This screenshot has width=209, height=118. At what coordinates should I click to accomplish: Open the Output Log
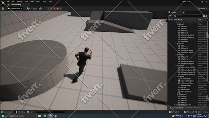(x=20, y=112)
